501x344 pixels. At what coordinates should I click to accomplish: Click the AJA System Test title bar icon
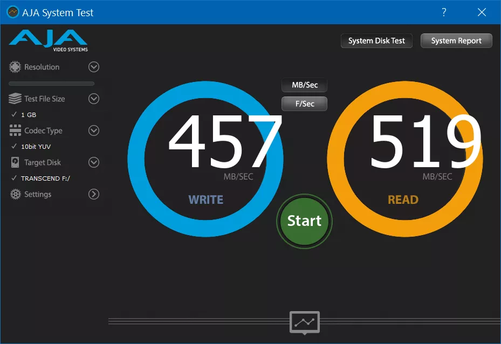tap(13, 12)
